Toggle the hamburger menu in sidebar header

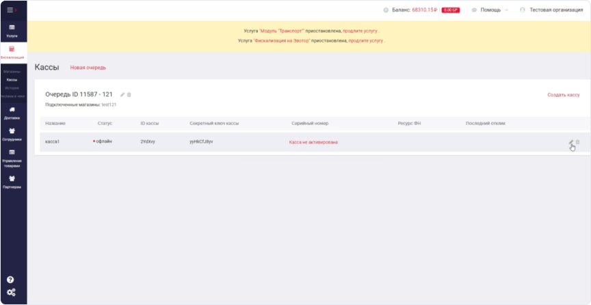tap(10, 10)
